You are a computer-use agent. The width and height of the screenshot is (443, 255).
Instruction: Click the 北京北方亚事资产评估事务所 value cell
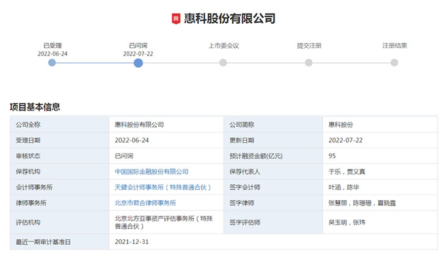coord(166,222)
